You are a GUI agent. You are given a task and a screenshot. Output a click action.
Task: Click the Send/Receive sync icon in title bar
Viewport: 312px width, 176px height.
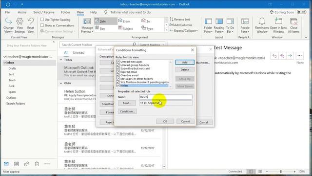tap(8, 4)
